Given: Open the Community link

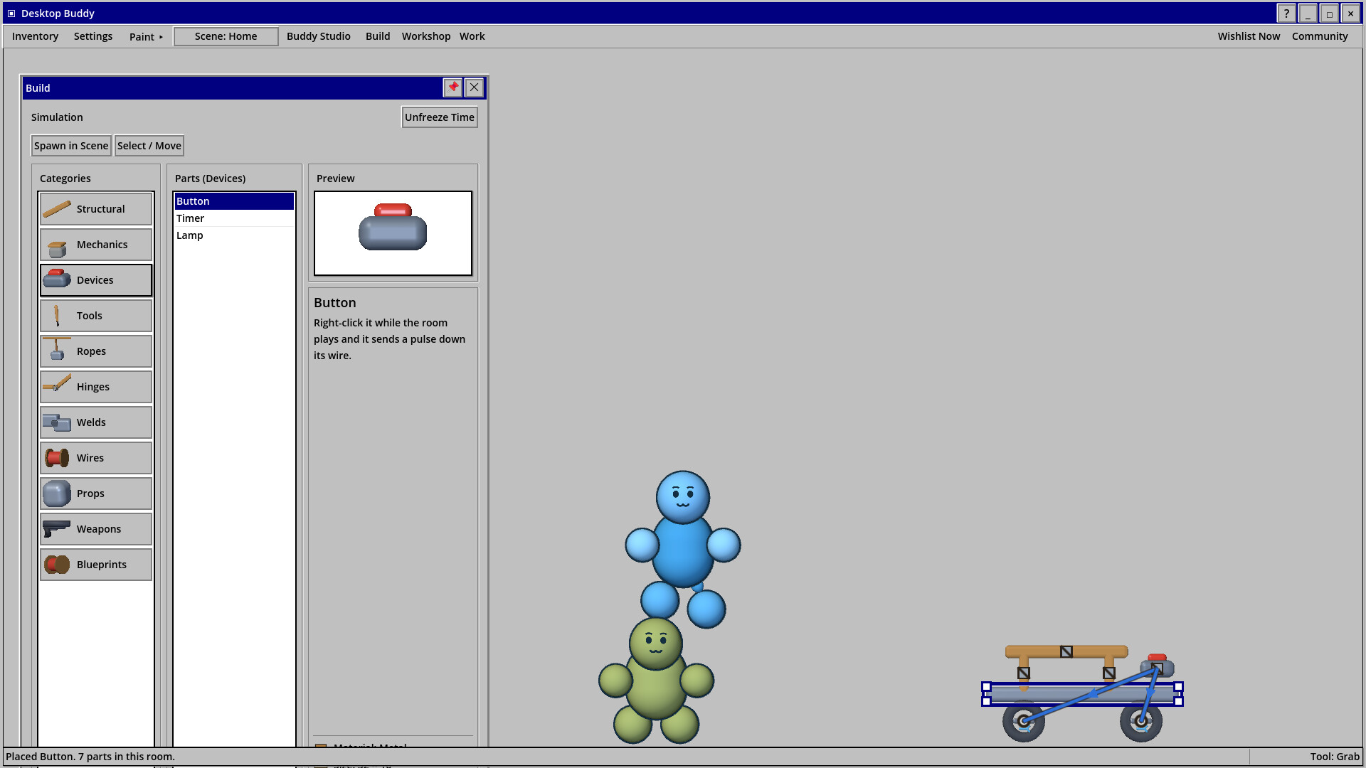Looking at the screenshot, I should click(1320, 36).
